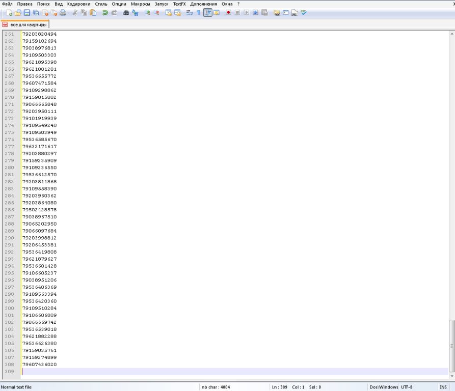
Task: Click the Print toolbar icon
Action: [x=63, y=12]
